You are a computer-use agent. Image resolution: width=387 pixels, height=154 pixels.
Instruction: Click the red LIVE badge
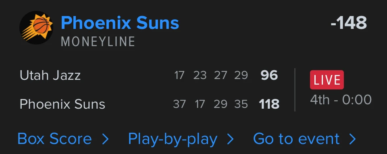point(327,80)
